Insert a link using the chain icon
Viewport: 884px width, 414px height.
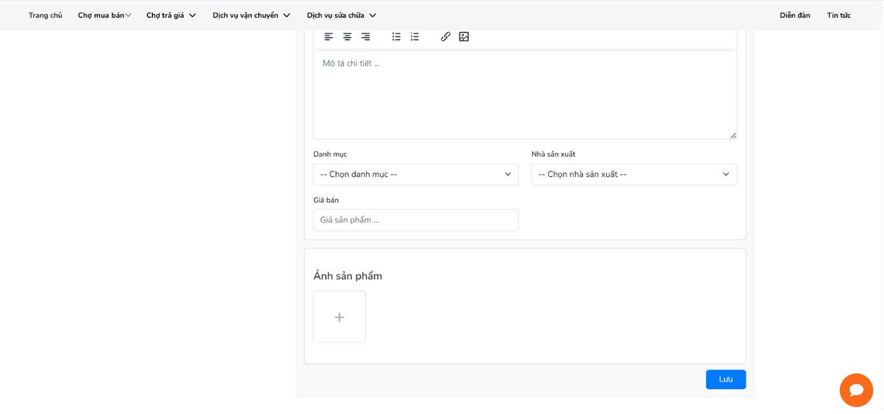pyautogui.click(x=446, y=37)
